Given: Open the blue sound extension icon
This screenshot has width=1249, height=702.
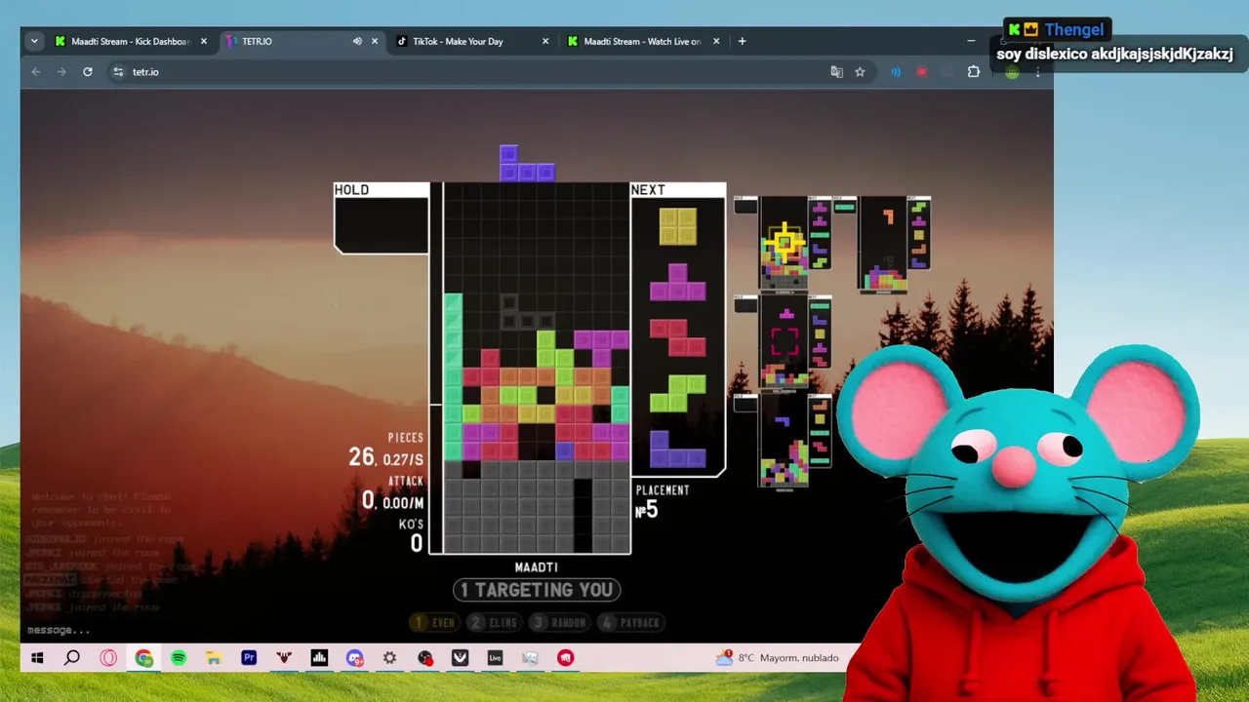Looking at the screenshot, I should click(896, 71).
